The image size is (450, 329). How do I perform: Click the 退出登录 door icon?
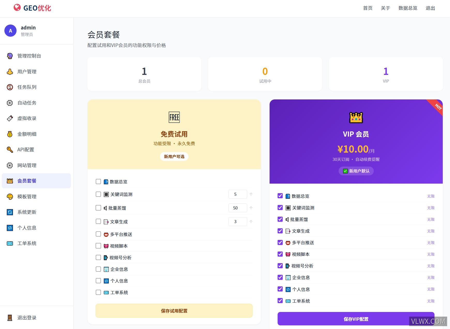10,318
